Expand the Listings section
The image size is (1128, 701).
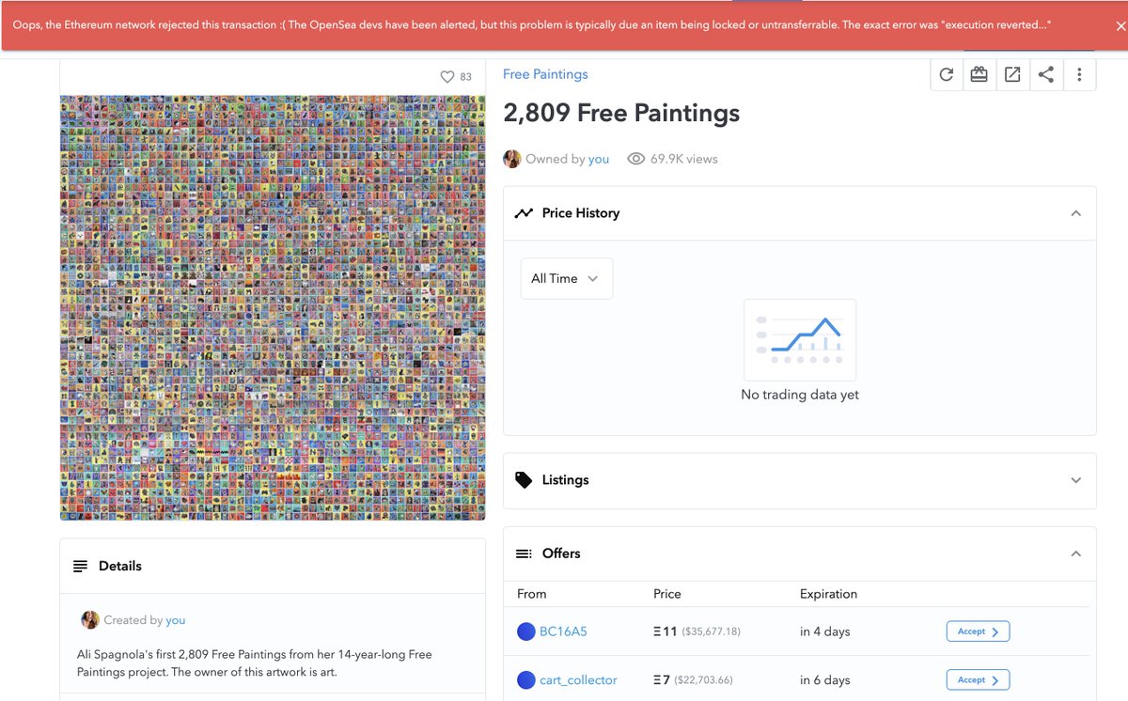click(1076, 480)
